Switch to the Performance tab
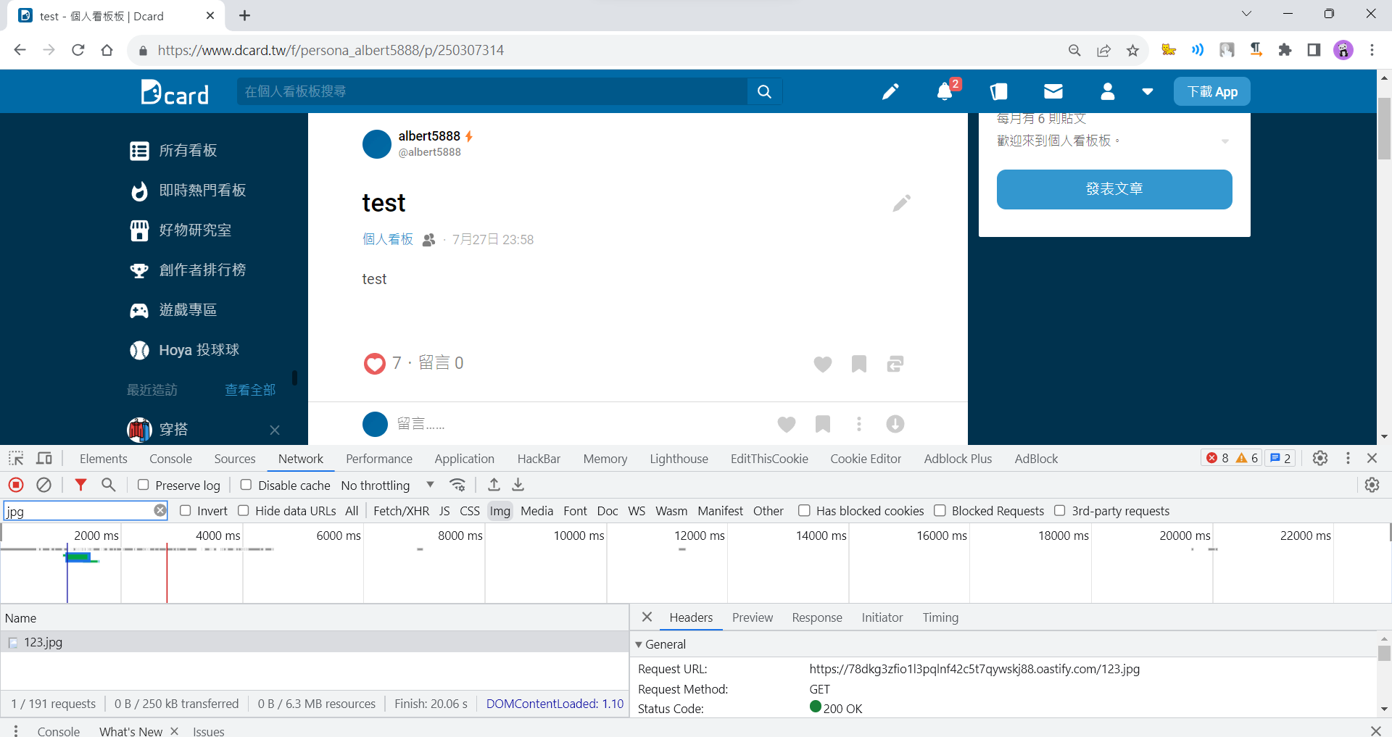The image size is (1392, 737). [379, 459]
